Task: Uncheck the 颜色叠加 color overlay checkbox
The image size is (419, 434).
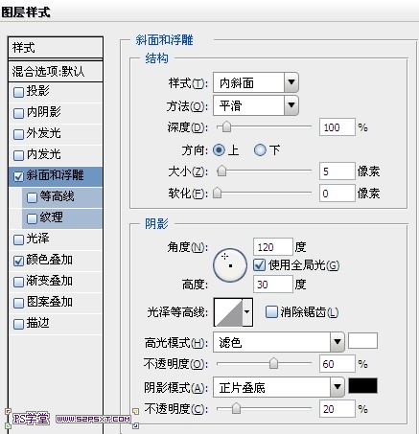Action: coord(18,261)
